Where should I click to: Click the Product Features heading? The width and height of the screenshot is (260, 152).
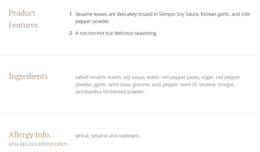23,19
